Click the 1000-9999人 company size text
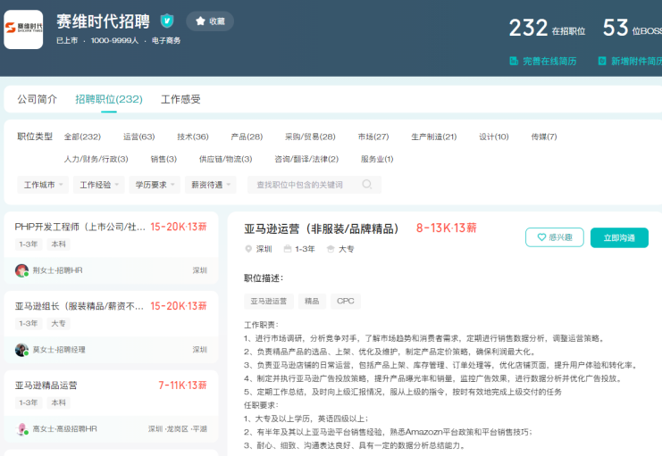The height and width of the screenshot is (456, 662). tap(114, 40)
